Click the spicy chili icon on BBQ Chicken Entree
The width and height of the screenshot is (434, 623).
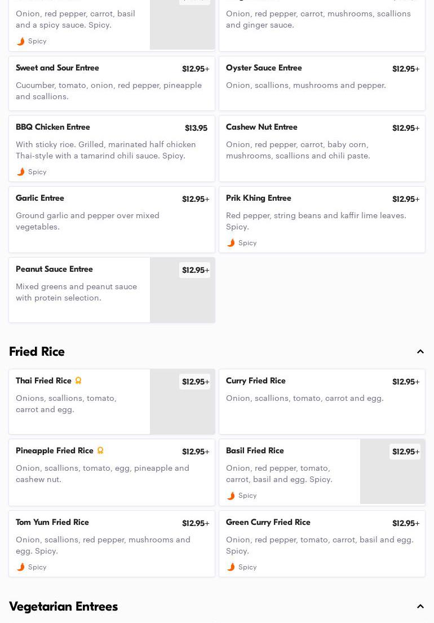[x=21, y=172]
